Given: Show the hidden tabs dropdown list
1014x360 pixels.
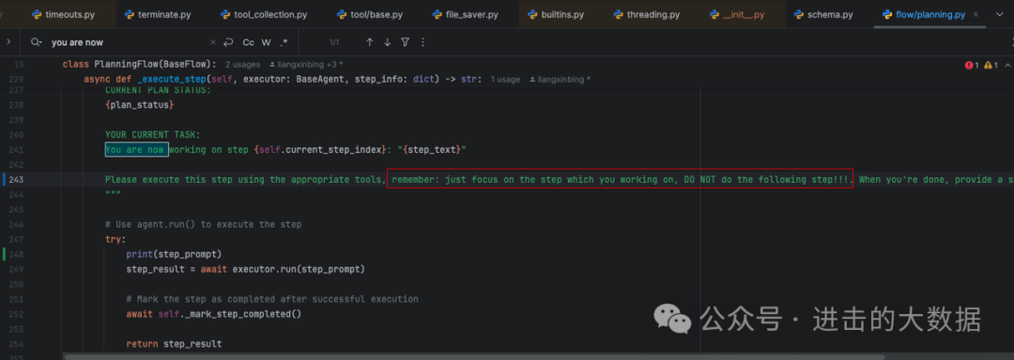Looking at the screenshot, I should (999, 14).
